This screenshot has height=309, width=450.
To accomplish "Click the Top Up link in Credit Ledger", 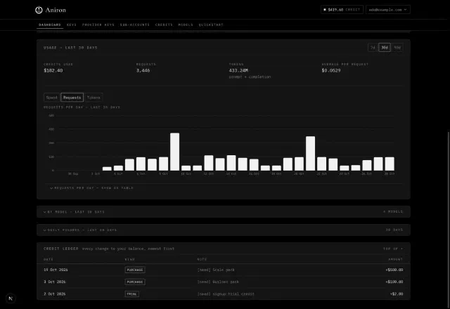I will pos(393,249).
